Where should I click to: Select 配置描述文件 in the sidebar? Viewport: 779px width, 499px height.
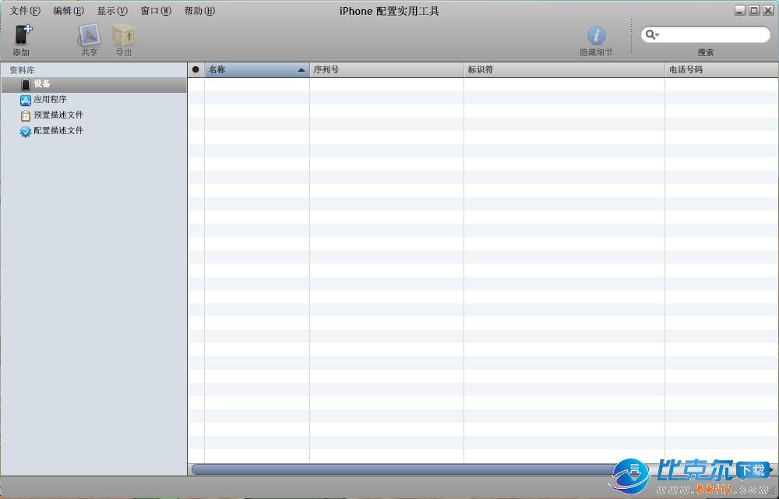94,131
